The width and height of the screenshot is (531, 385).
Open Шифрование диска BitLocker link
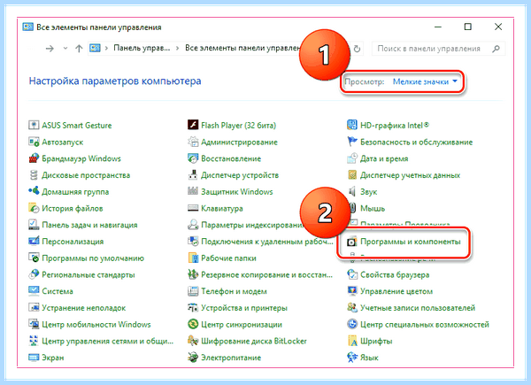(254, 341)
